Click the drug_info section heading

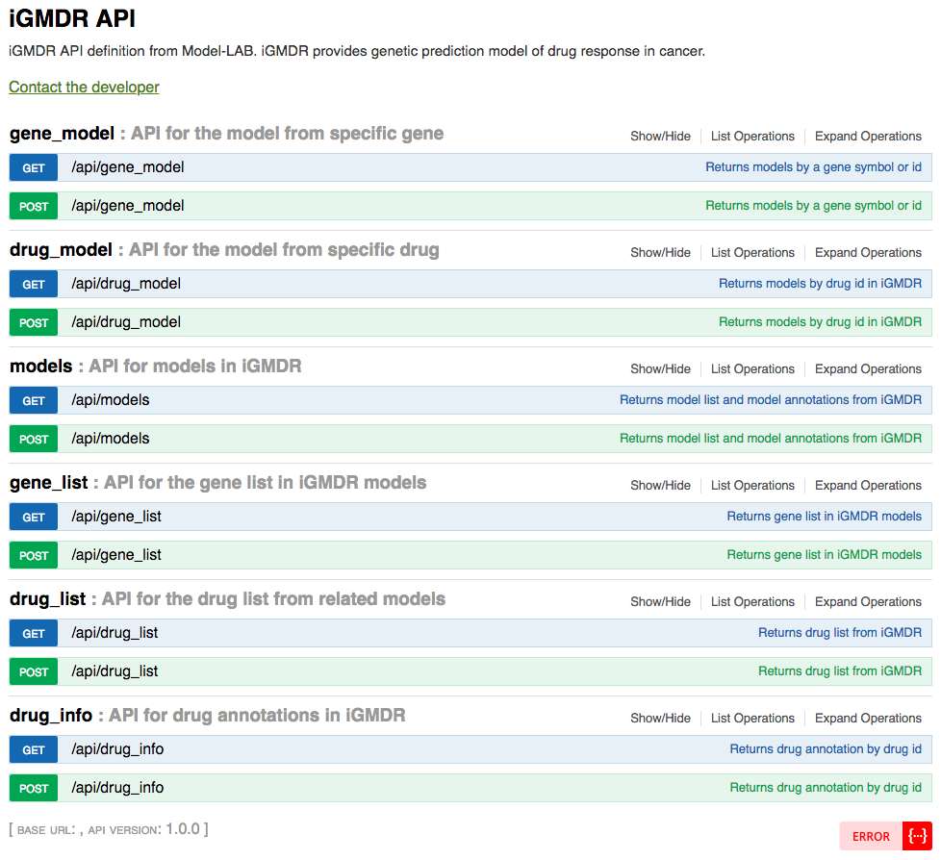[x=51, y=716]
